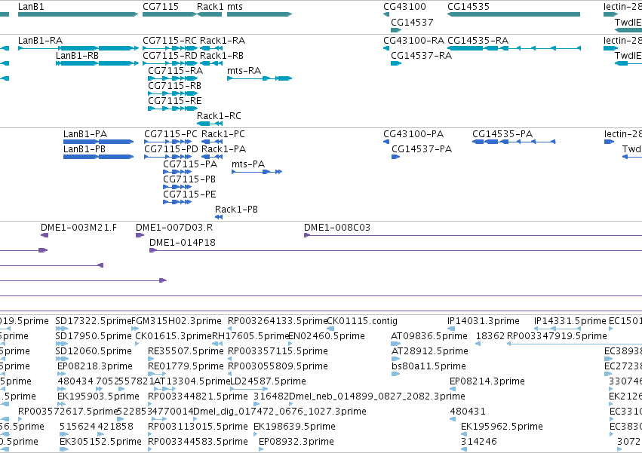Select the Rack1-PA protein label
This screenshot has width=642, height=453.
pyautogui.click(x=223, y=149)
